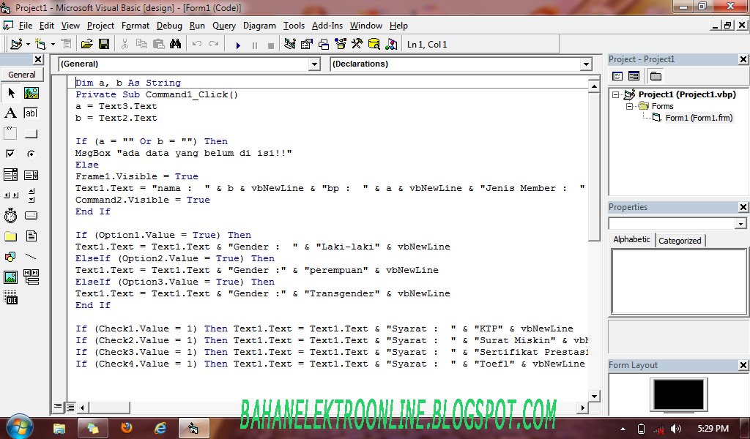Open the (General) object dropdown
The width and height of the screenshot is (750, 439).
point(314,64)
